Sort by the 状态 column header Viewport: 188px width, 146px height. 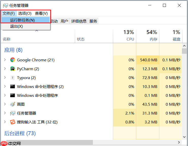[x=94, y=36]
